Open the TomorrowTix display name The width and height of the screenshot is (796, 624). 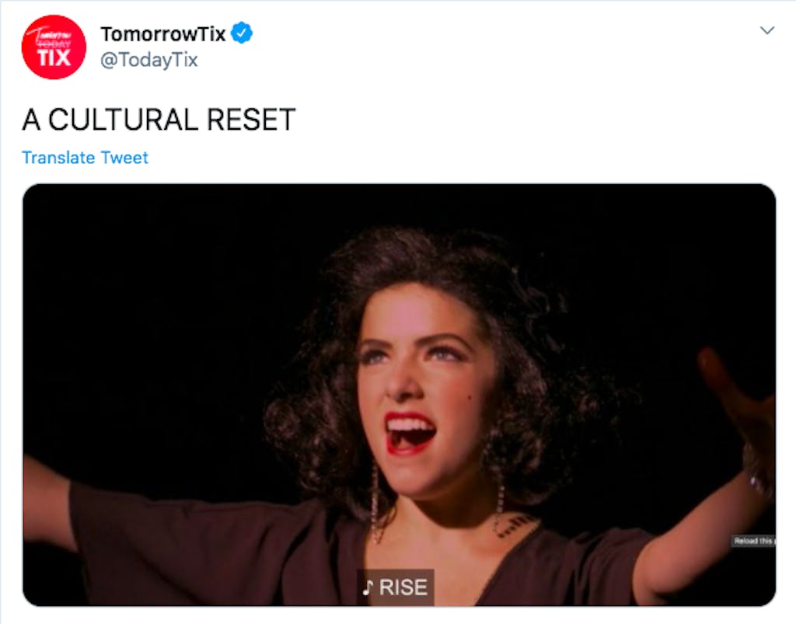[163, 34]
